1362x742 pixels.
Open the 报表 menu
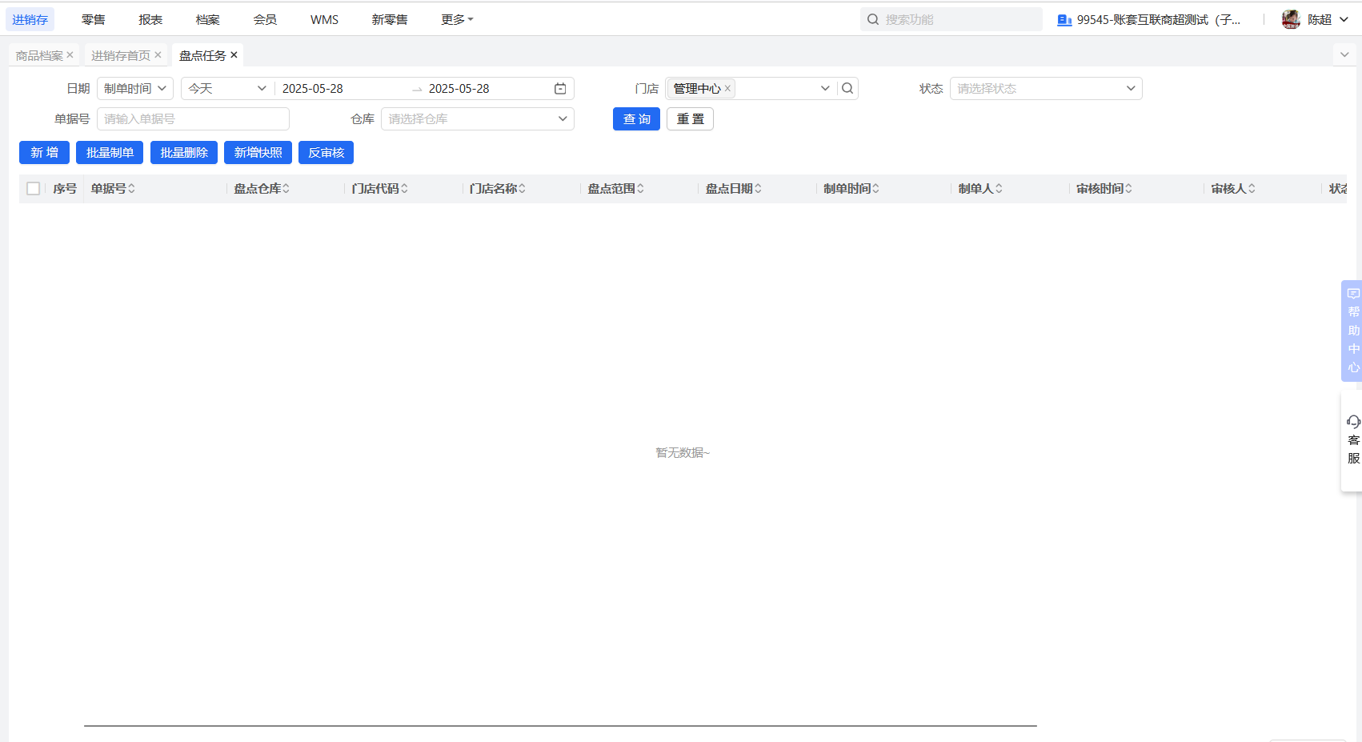[x=150, y=19]
